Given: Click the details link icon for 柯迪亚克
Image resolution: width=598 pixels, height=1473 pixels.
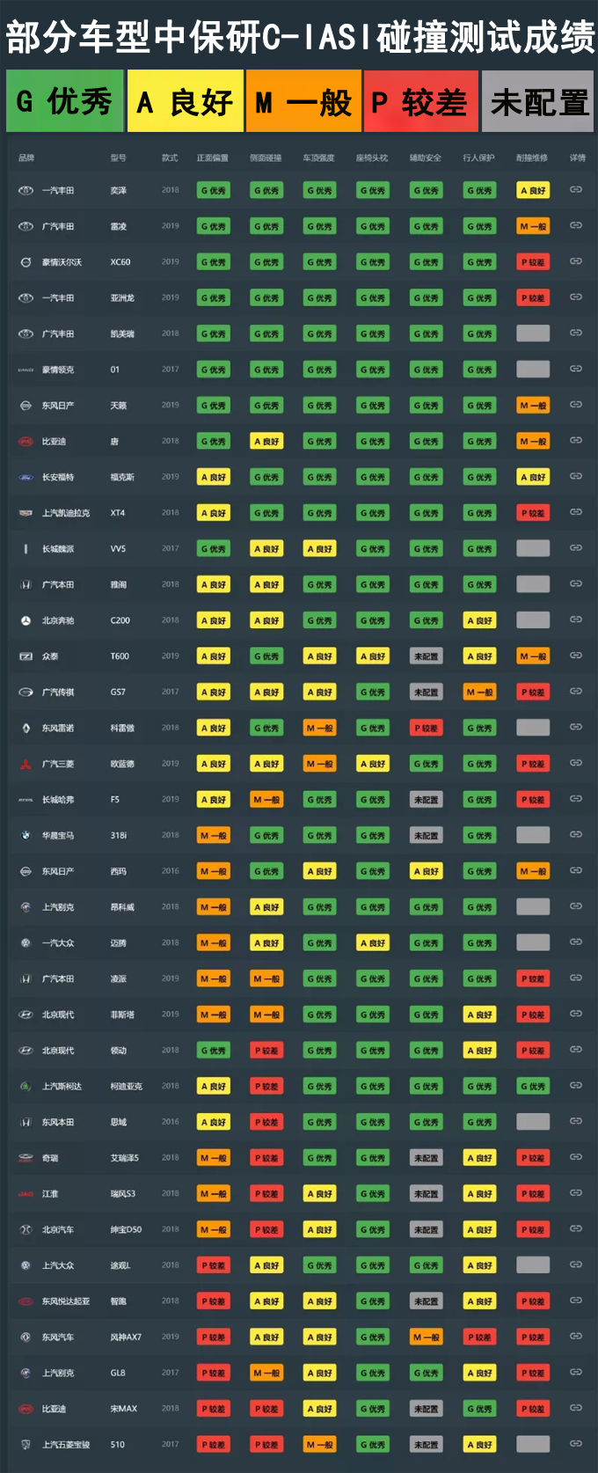Looking at the screenshot, I should click(576, 1086).
